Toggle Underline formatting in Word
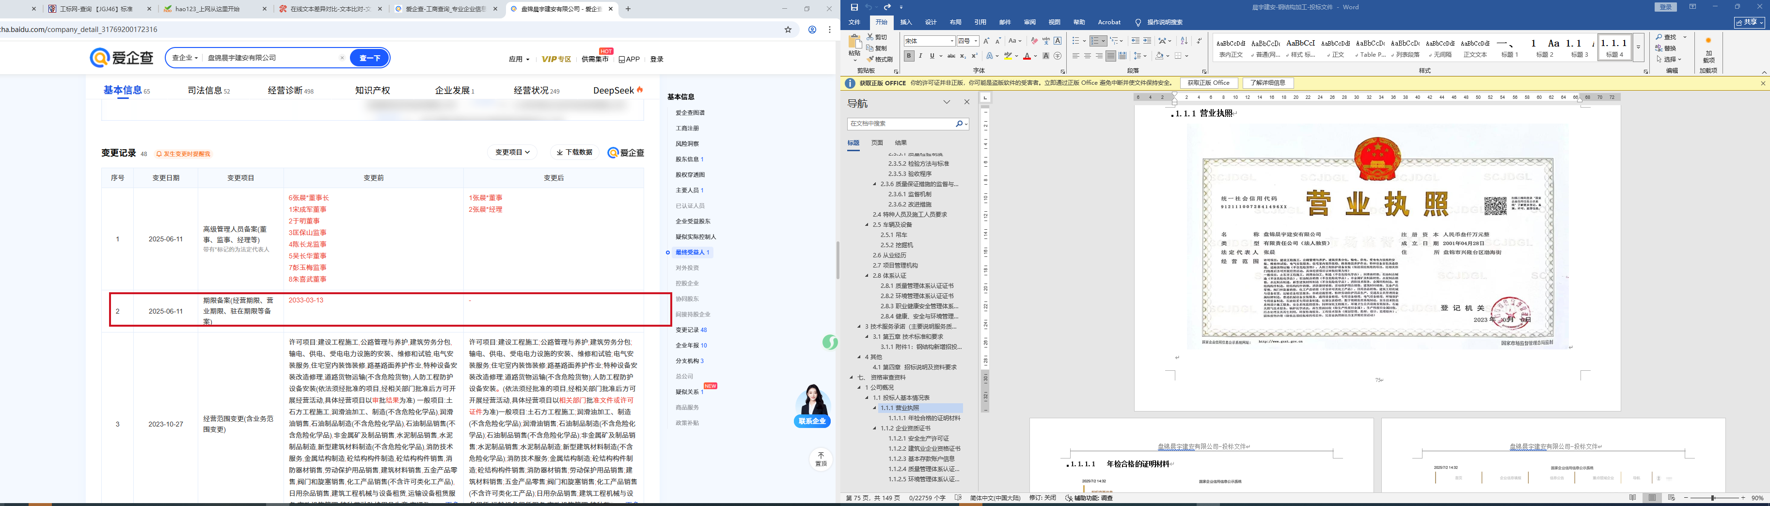 (x=932, y=56)
